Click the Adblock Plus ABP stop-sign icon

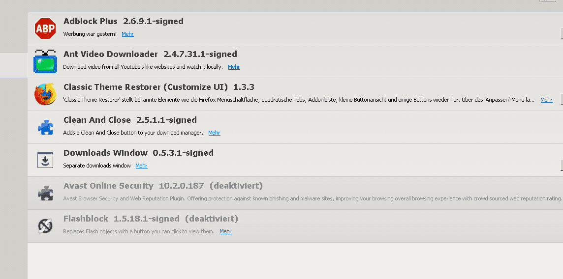coord(45,28)
